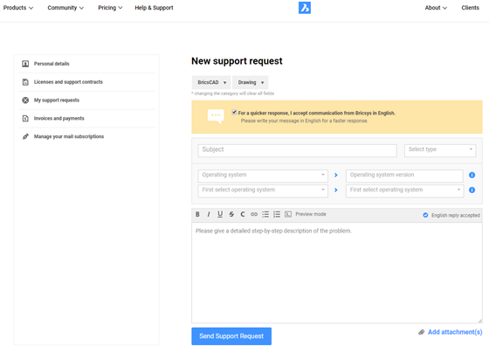Open left 'First select operating system' dropdown
Screen dimensions: 489x346
click(x=263, y=190)
